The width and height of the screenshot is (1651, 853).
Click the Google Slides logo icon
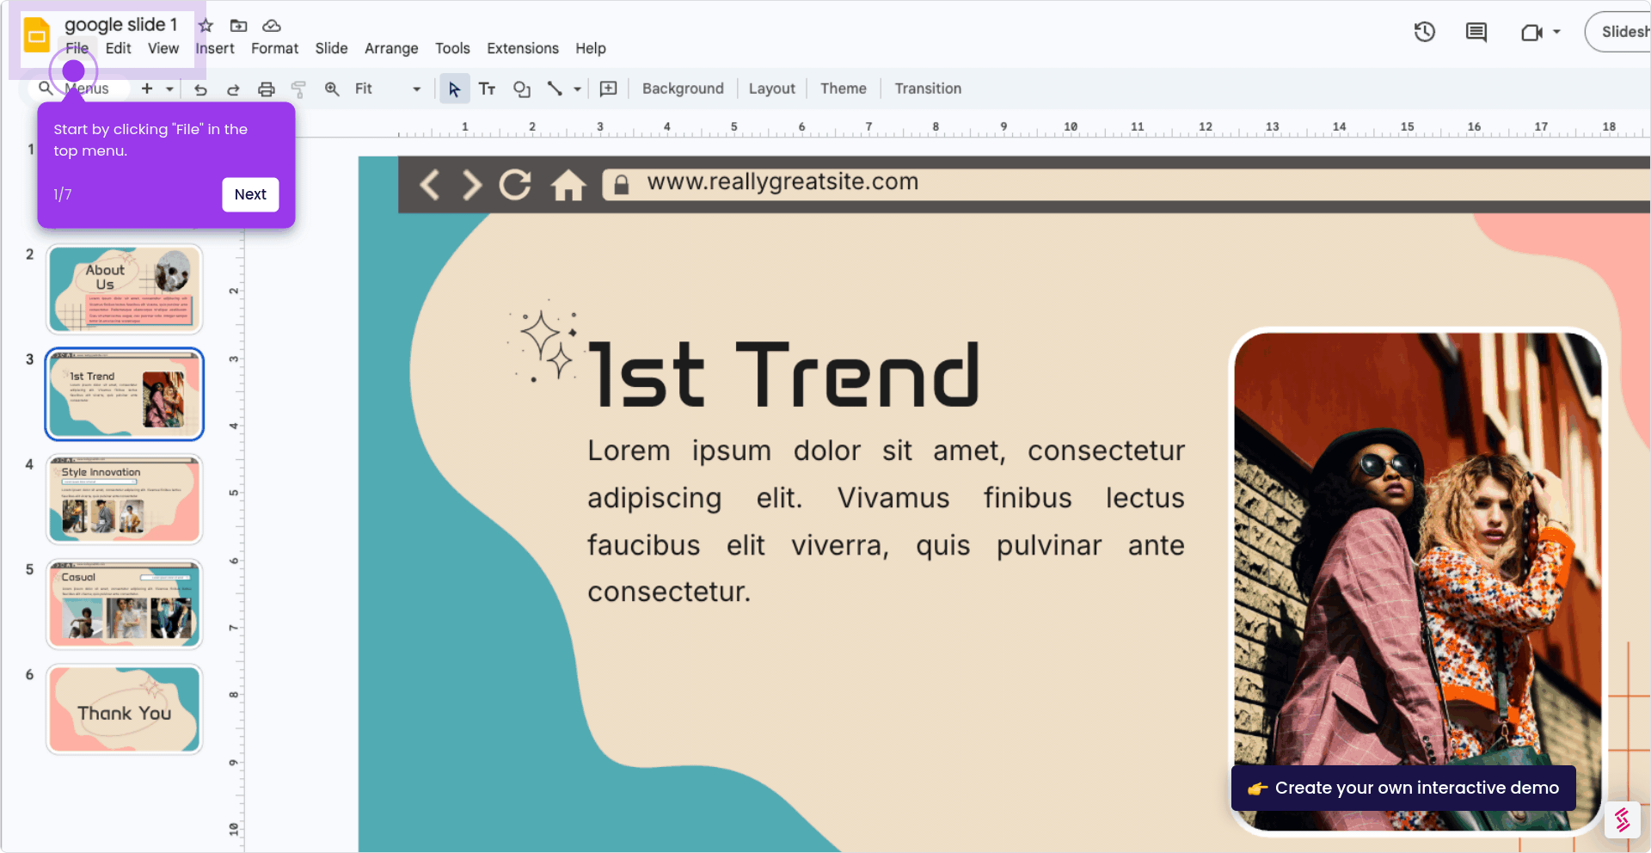(x=36, y=35)
